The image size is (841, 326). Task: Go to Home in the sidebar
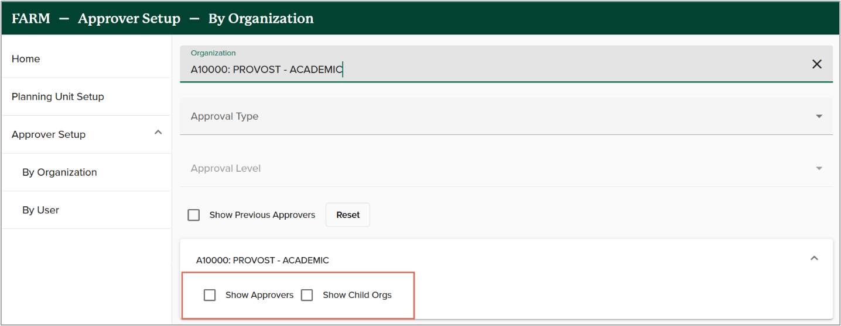pyautogui.click(x=26, y=59)
